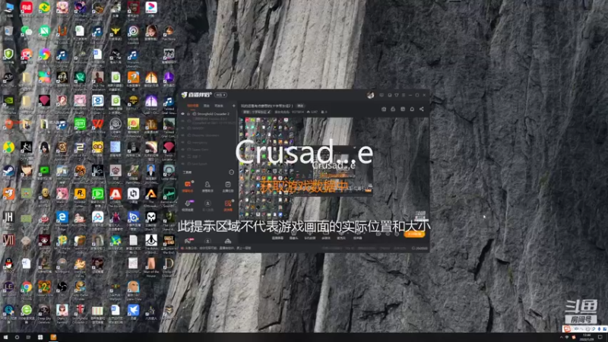608x342 pixels.
Task: Start streaming with the orange button
Action: [x=414, y=234]
